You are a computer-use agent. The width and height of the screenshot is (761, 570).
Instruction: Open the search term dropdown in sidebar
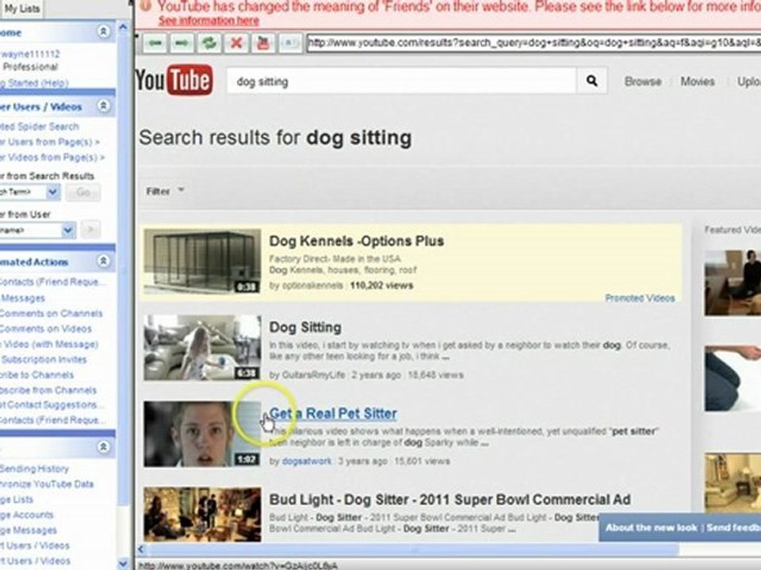pos(53,192)
